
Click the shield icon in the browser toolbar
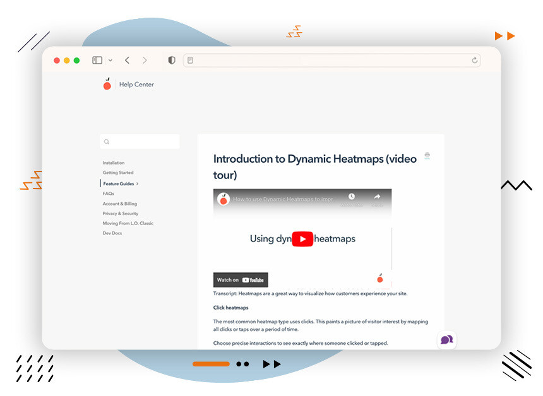click(x=171, y=60)
